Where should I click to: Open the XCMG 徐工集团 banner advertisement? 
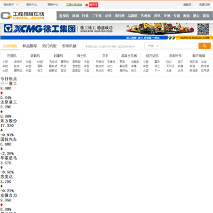106,31
